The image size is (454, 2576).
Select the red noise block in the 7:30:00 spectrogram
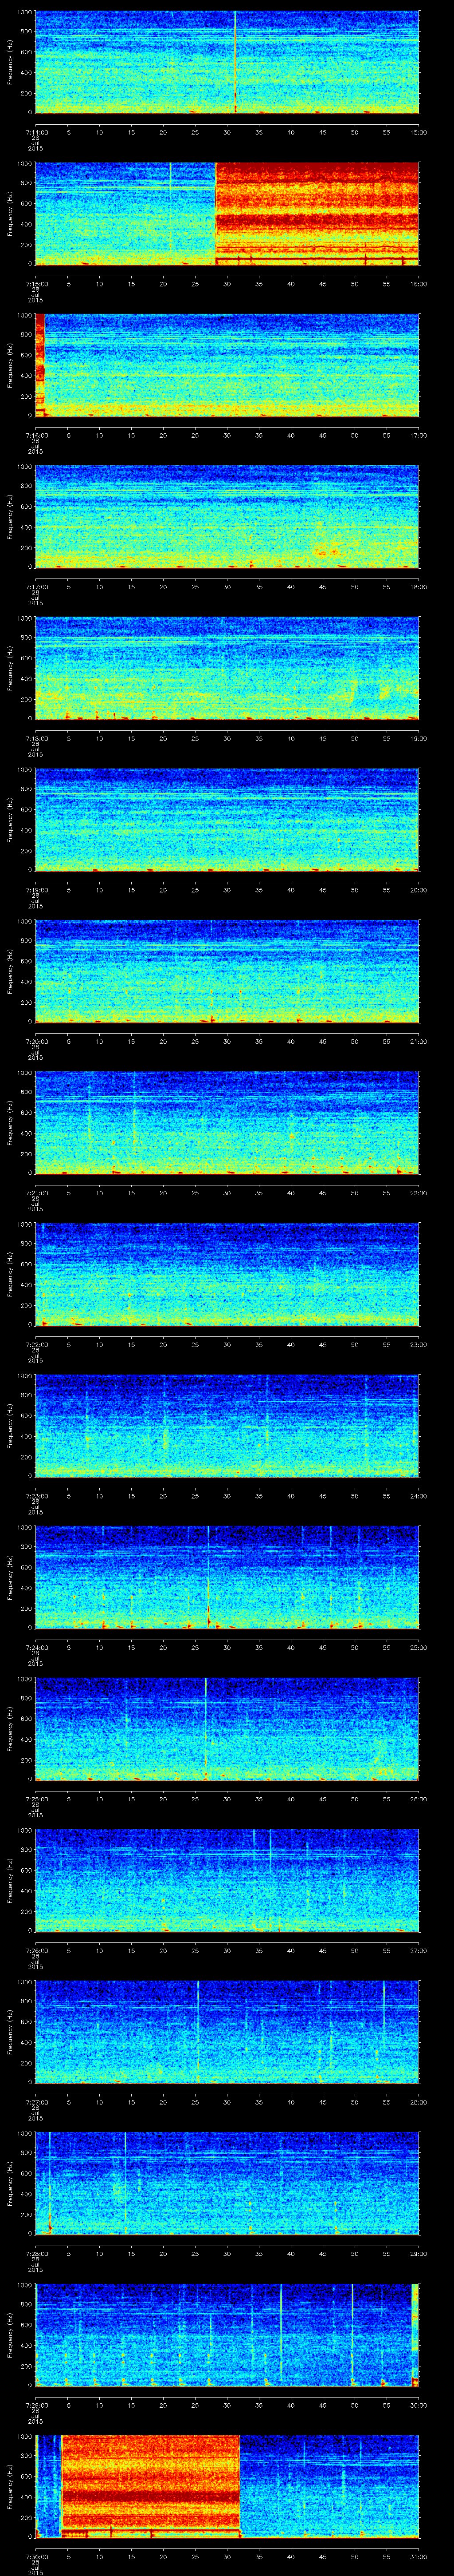150,2486
